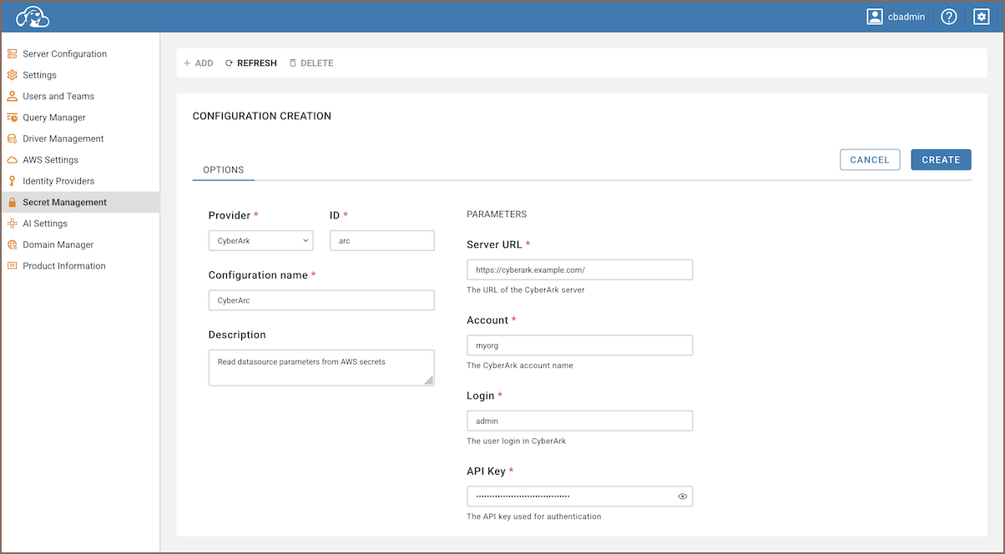Focus the Description text area
Image resolution: width=1005 pixels, height=554 pixels.
pos(321,368)
